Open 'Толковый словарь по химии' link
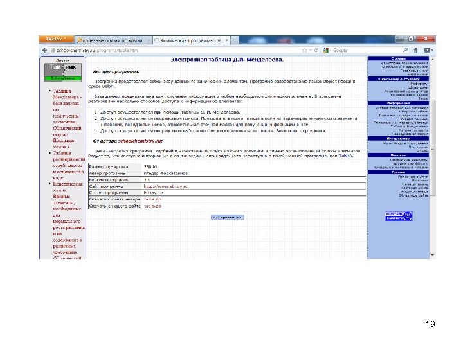Viewport: 463px width, 347px height. [x=403, y=115]
